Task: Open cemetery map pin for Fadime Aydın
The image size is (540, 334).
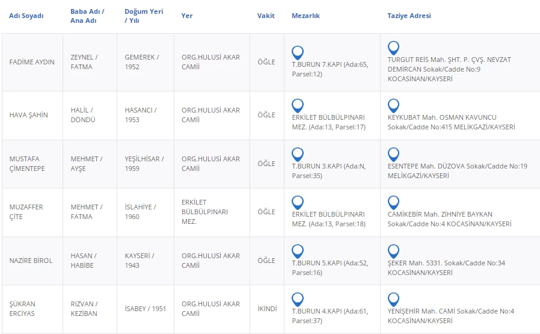Action: (x=298, y=52)
